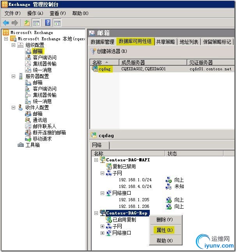Click the gray Forward arrow toolbar icon
This screenshot has width=236, height=252.
[15, 23]
